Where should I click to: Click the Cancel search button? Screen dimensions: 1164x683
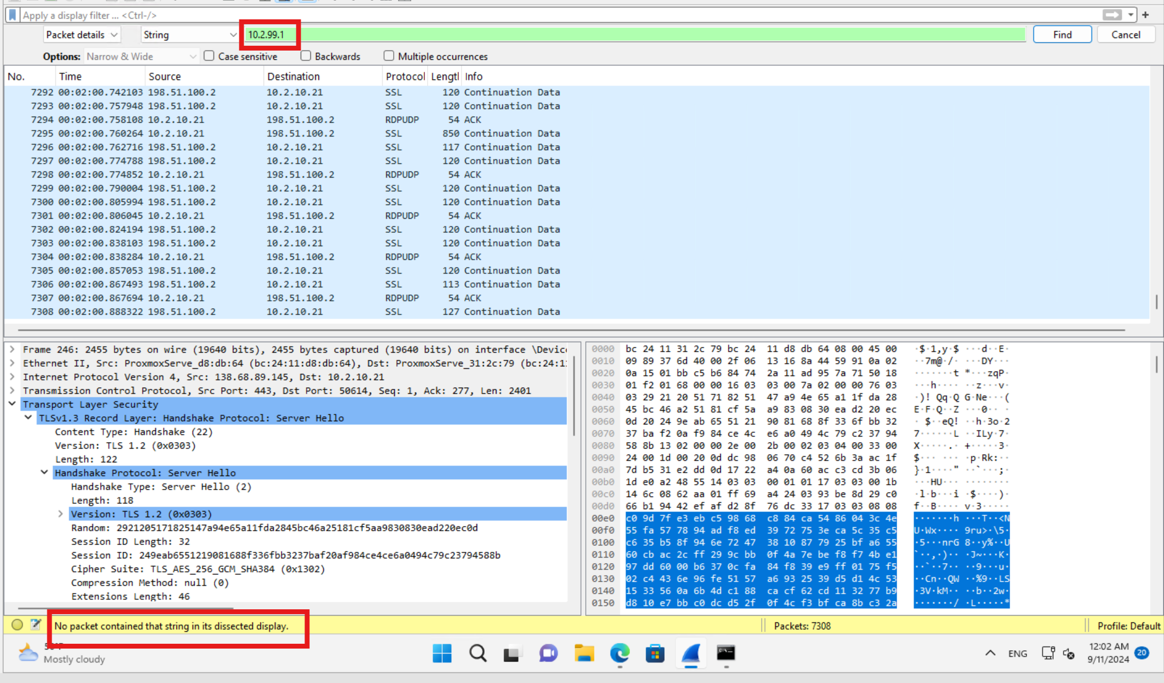tap(1125, 35)
